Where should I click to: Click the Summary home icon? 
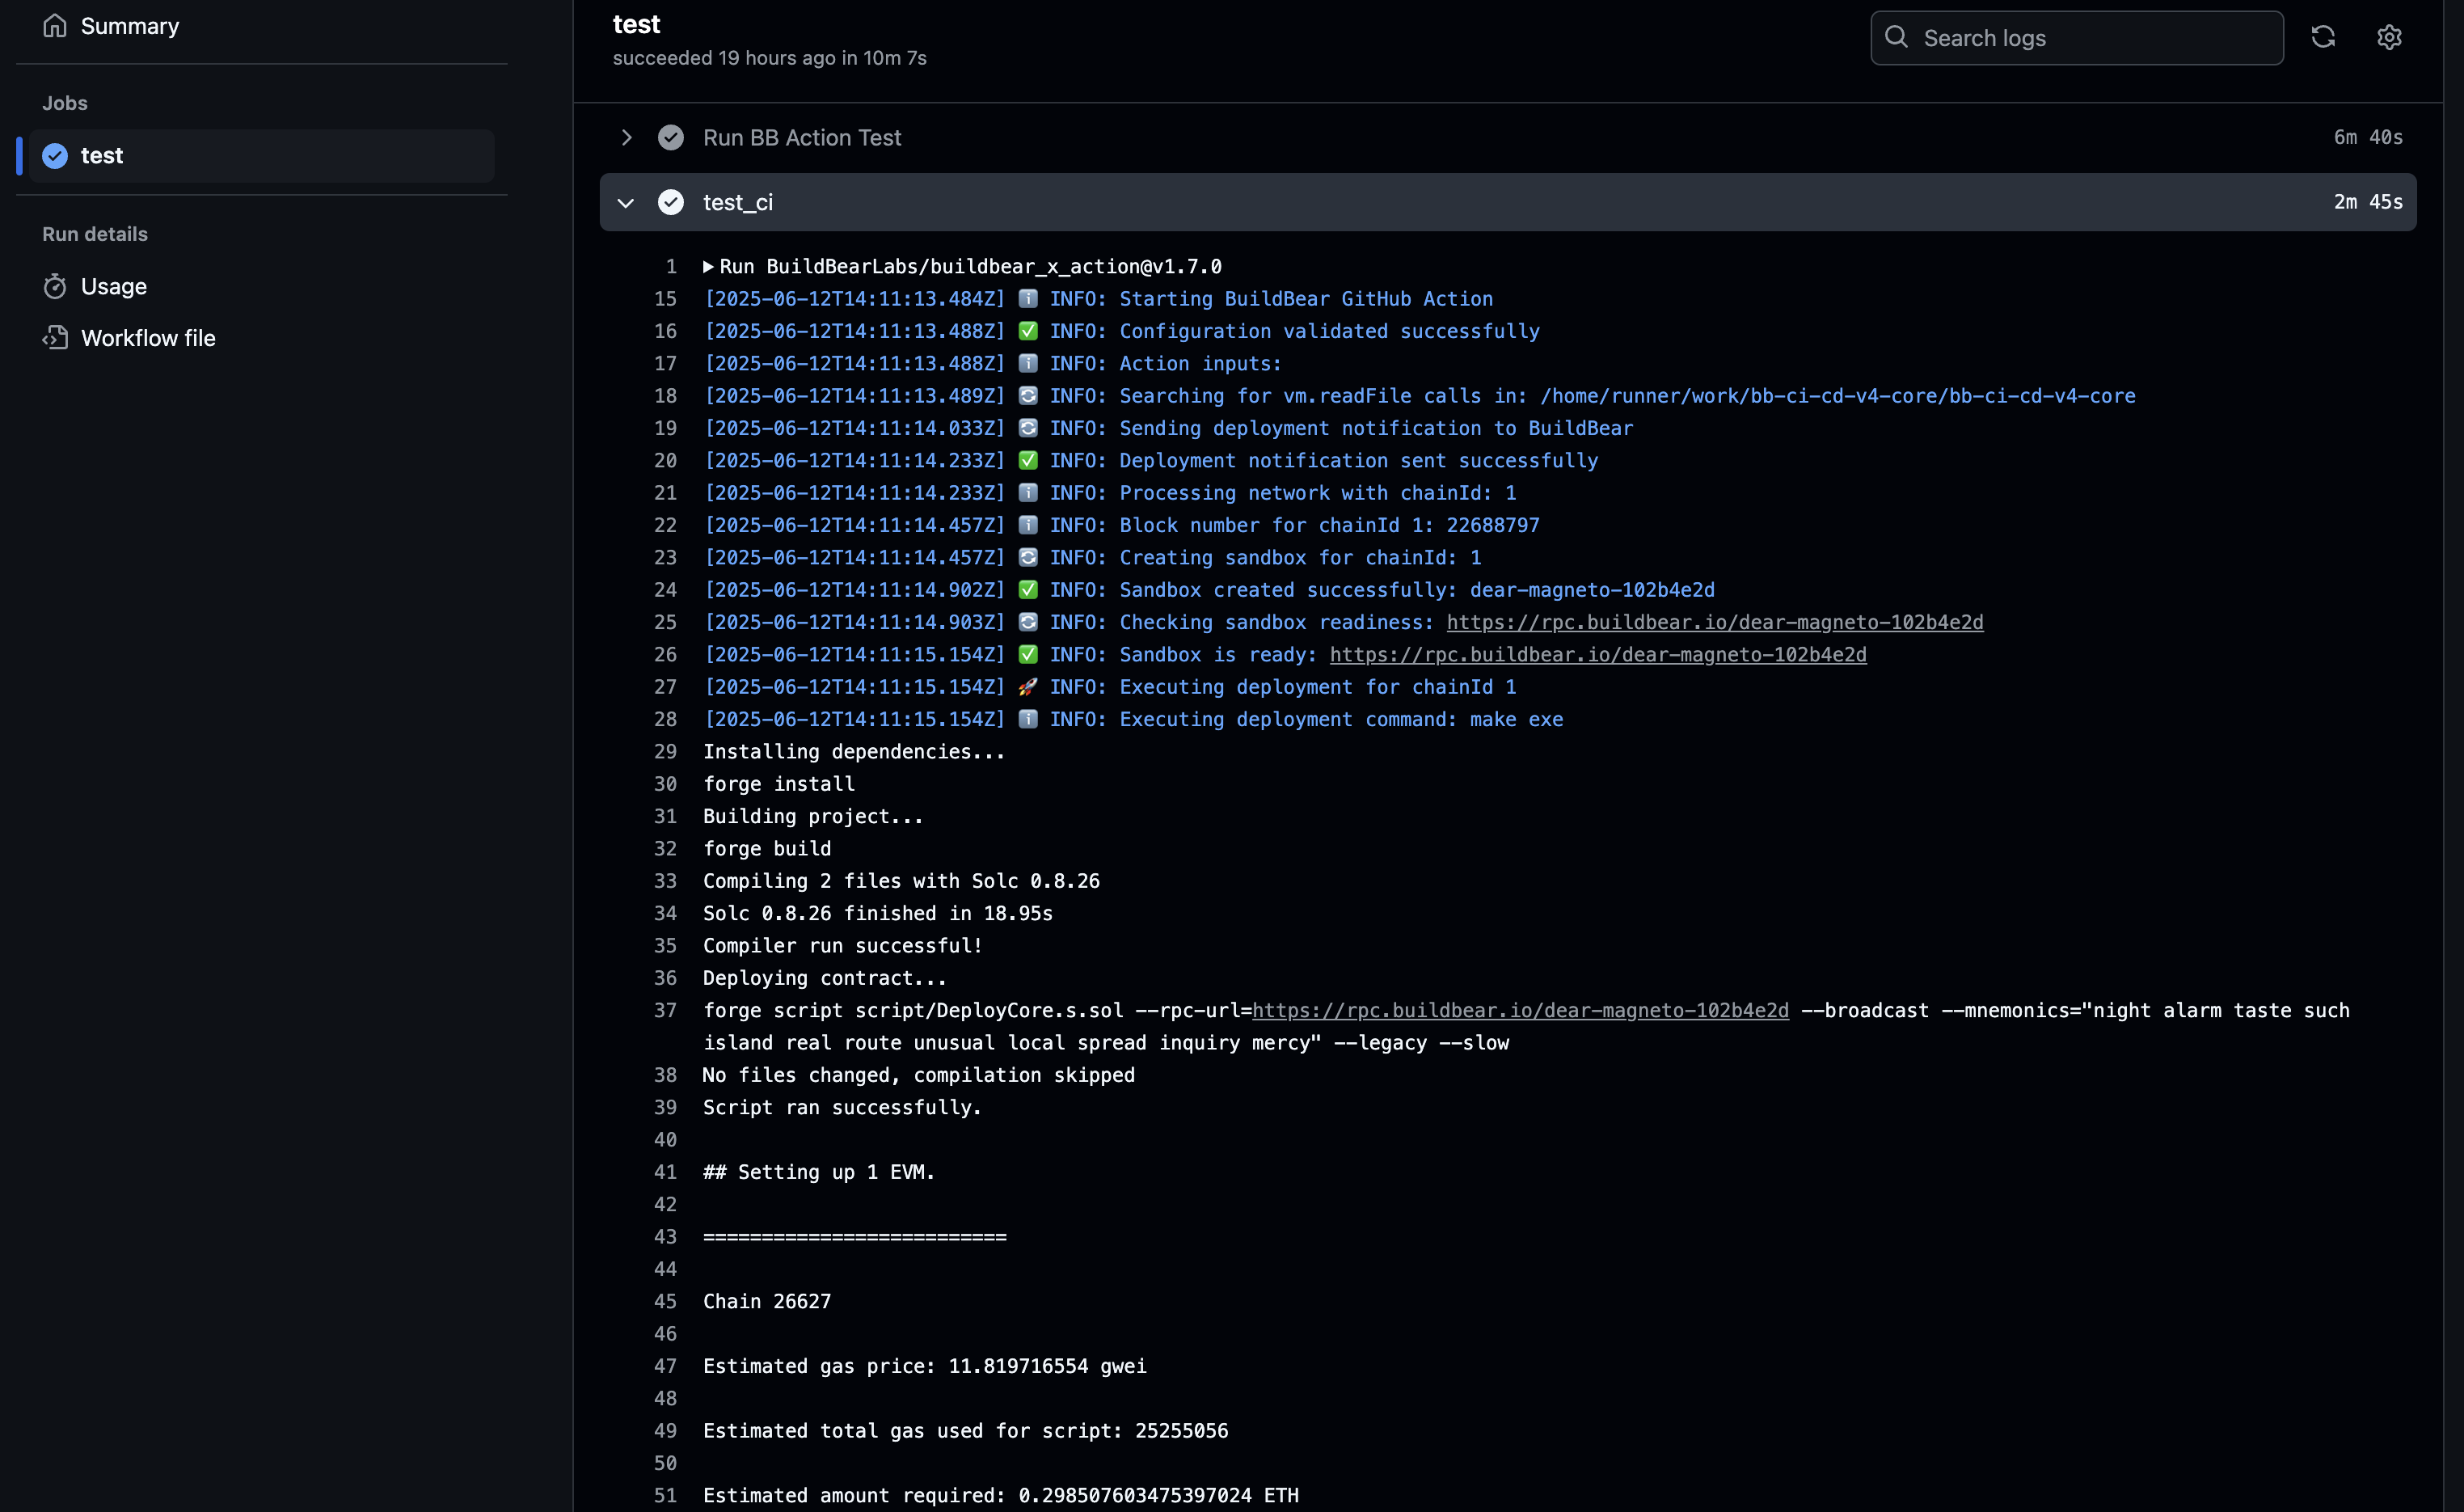click(55, 26)
